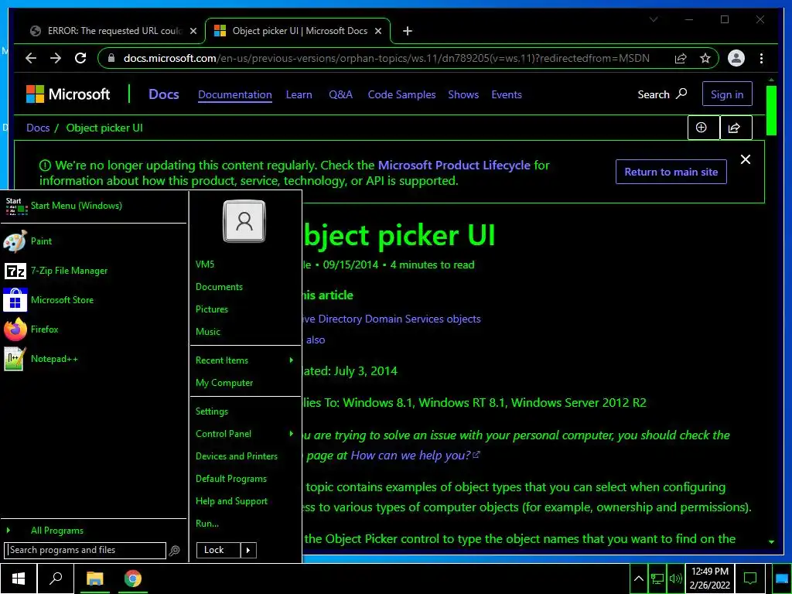Click Run... in Start menu

point(207,524)
